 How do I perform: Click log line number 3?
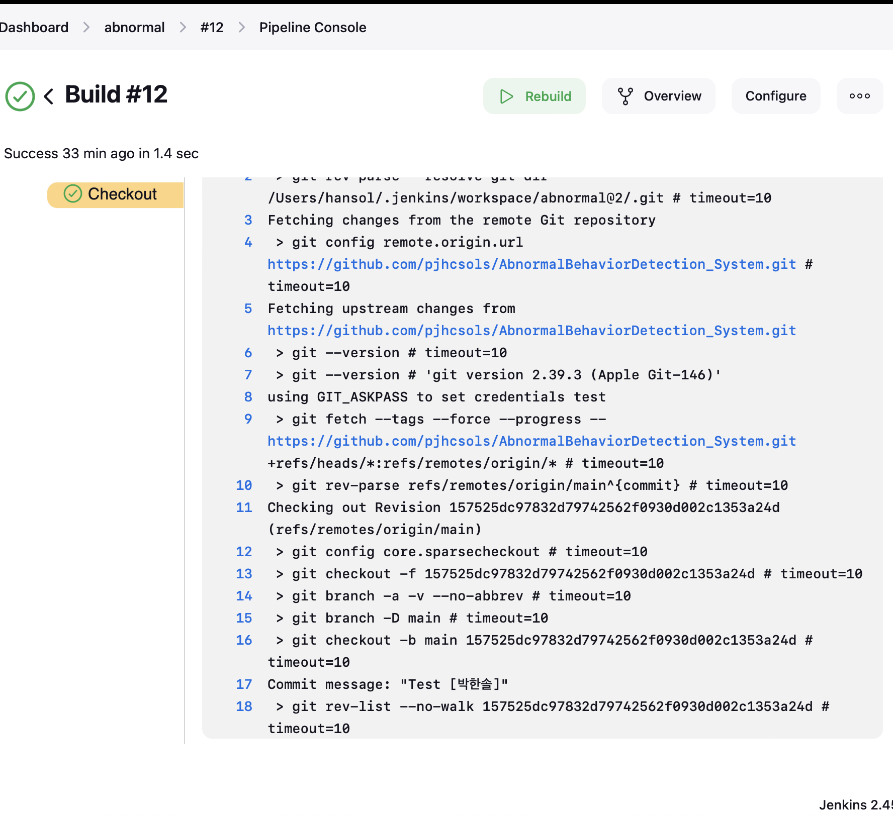(x=248, y=220)
